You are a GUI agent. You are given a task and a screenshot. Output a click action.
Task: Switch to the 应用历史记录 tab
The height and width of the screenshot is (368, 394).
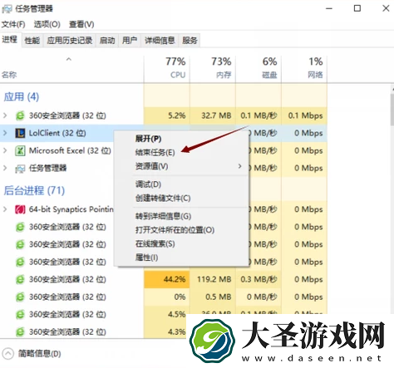click(70, 41)
